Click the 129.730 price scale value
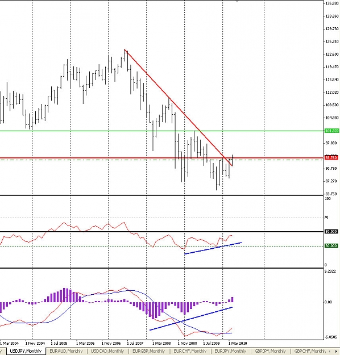This screenshot has width=340, height=355. [332, 29]
